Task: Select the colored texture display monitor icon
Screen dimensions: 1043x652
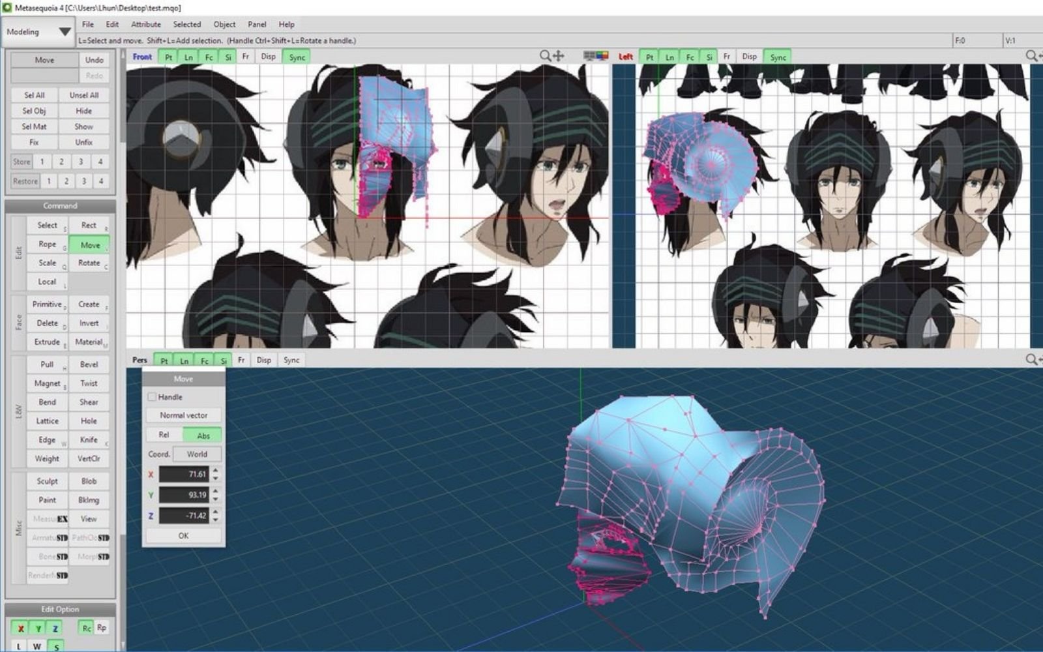Action: pyautogui.click(x=602, y=57)
